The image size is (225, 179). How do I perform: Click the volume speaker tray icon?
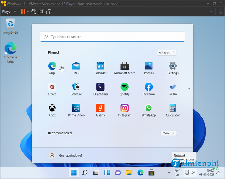coord(193,173)
